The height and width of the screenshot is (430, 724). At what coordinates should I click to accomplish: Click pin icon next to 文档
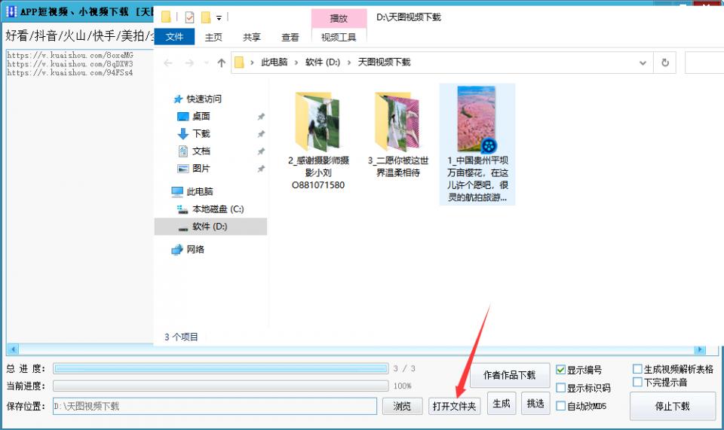261,151
